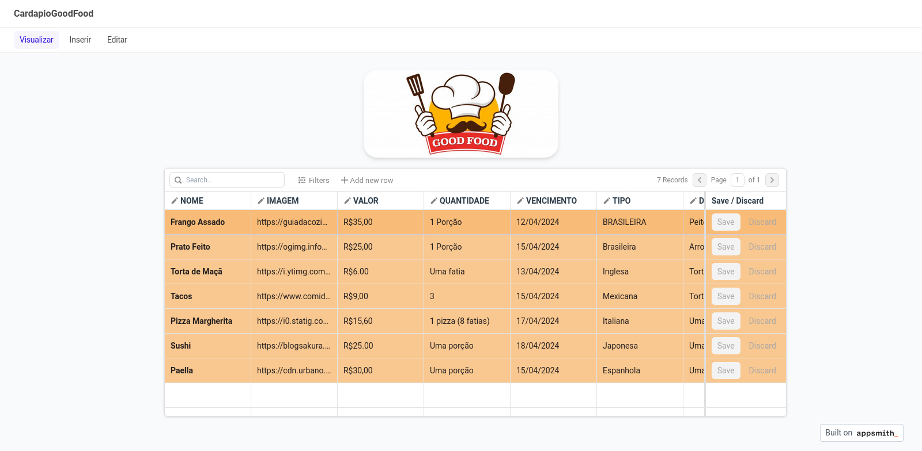Click the plus icon to add new row
Viewport: 922px width, 451px height.
point(344,180)
